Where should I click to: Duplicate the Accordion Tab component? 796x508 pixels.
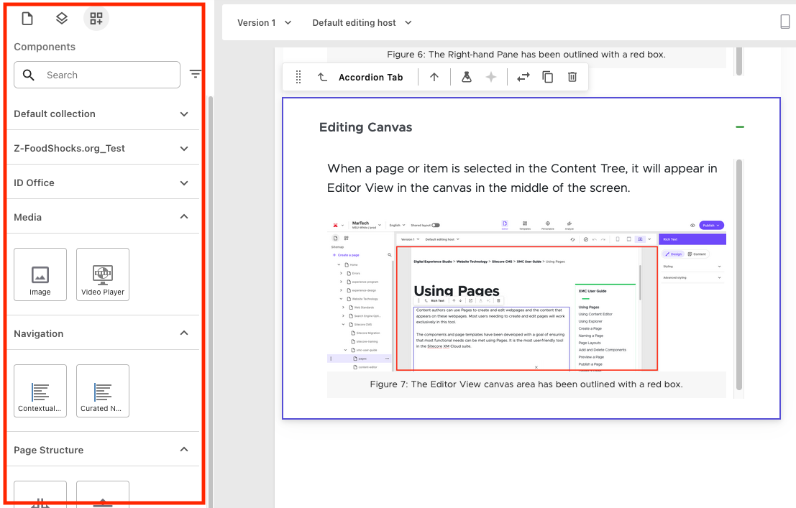pos(547,77)
